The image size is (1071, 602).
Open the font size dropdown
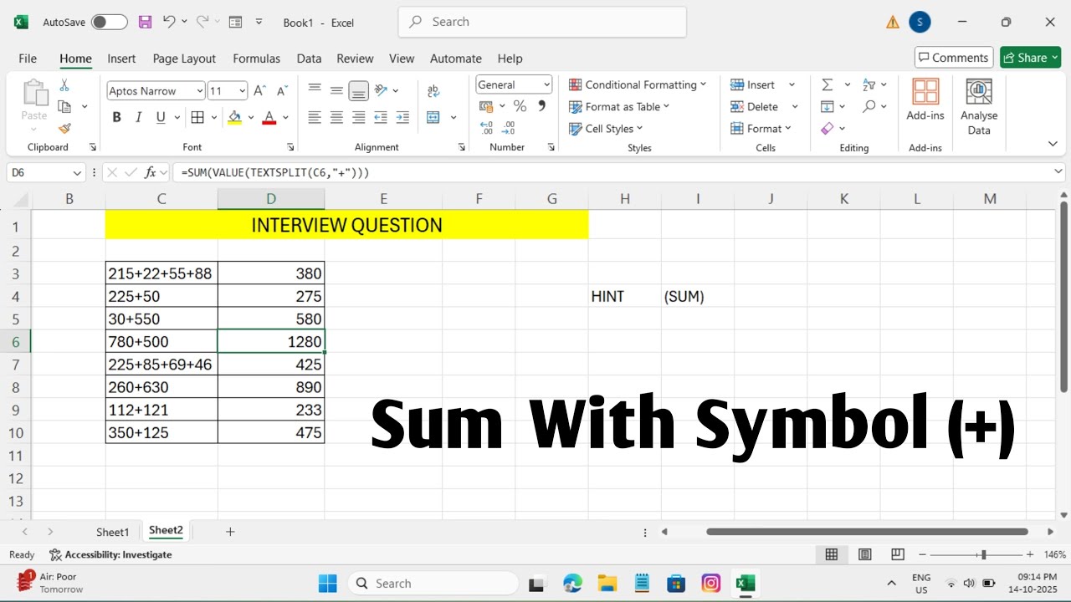click(x=243, y=91)
